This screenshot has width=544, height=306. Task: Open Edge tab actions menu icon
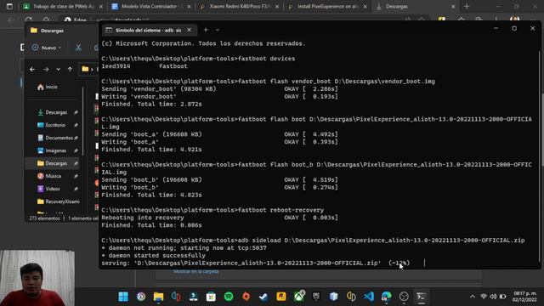coord(9,7)
